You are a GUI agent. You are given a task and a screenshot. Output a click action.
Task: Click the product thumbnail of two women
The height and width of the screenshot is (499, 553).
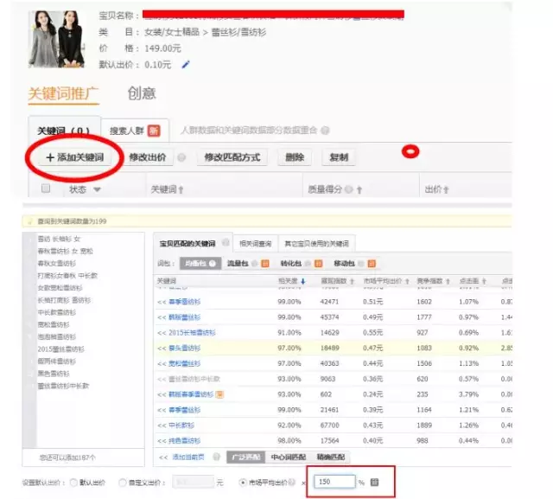(57, 39)
